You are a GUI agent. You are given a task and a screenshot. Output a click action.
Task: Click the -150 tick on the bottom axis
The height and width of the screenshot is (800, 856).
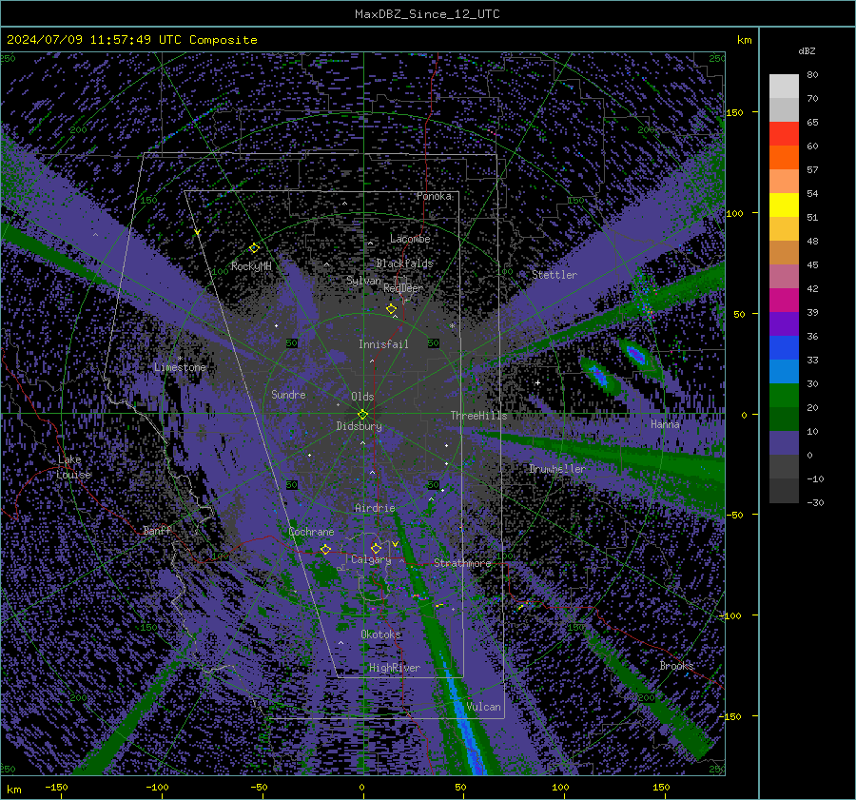point(56,788)
